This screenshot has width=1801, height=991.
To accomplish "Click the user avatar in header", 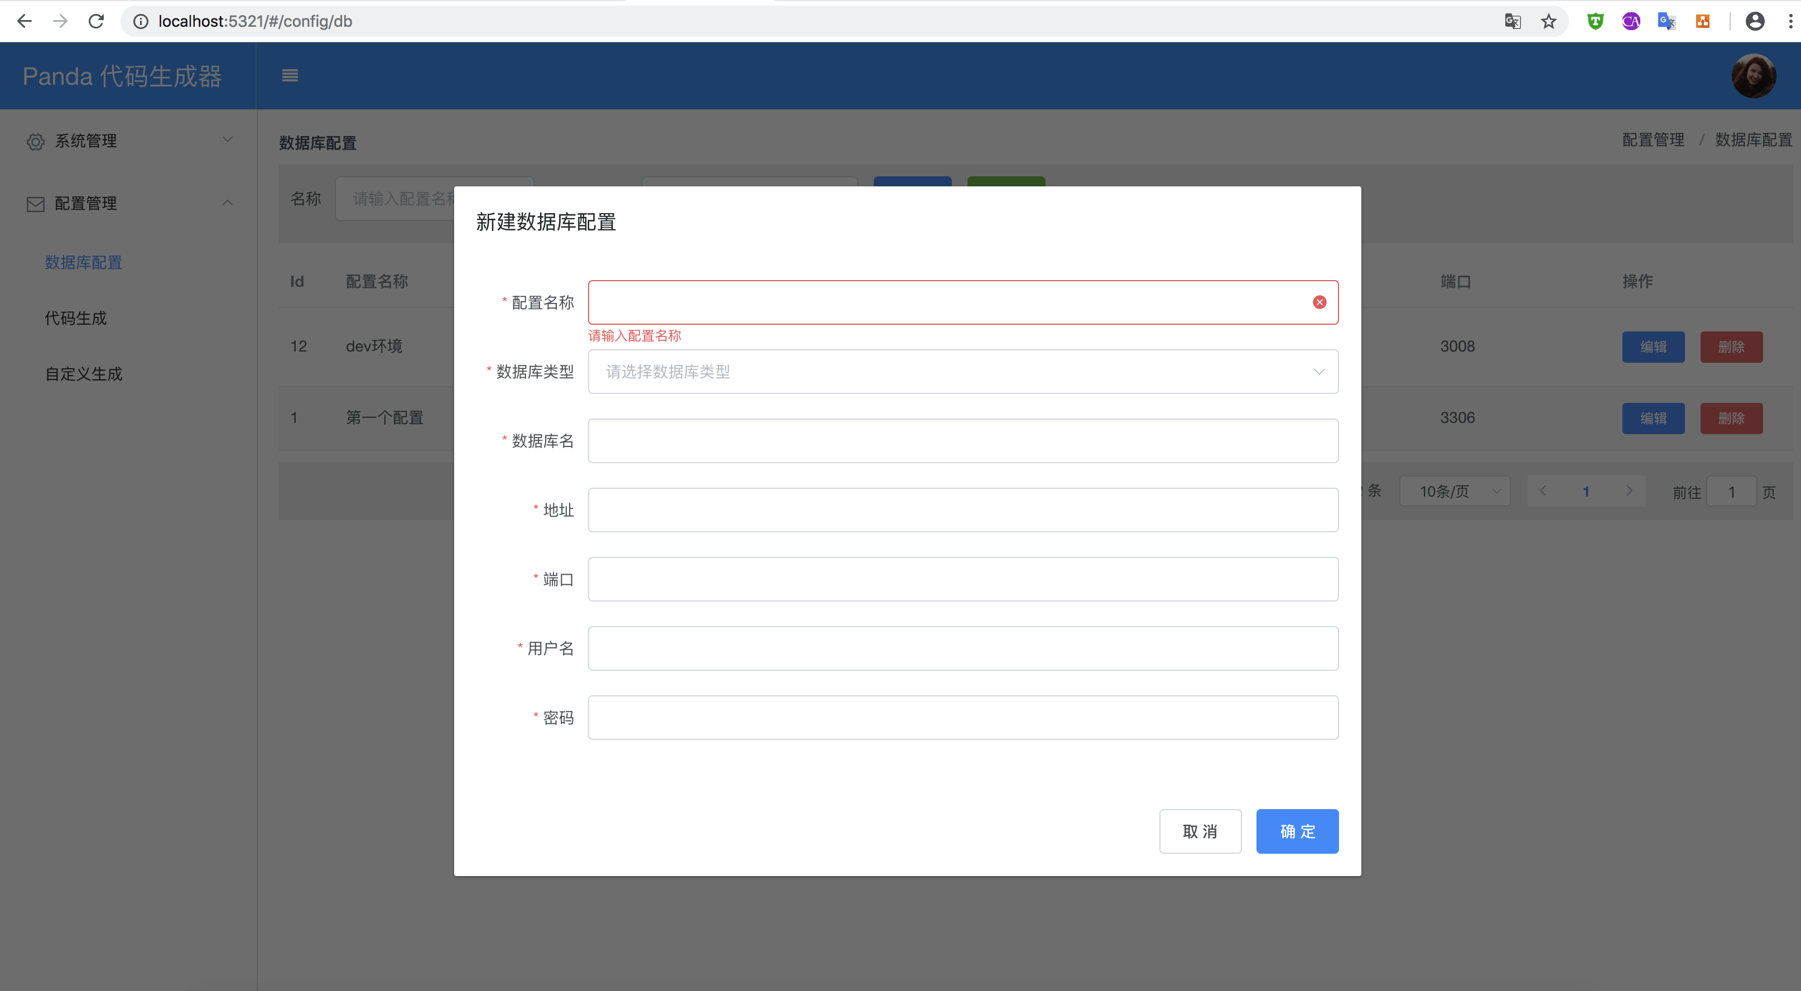I will (1753, 76).
